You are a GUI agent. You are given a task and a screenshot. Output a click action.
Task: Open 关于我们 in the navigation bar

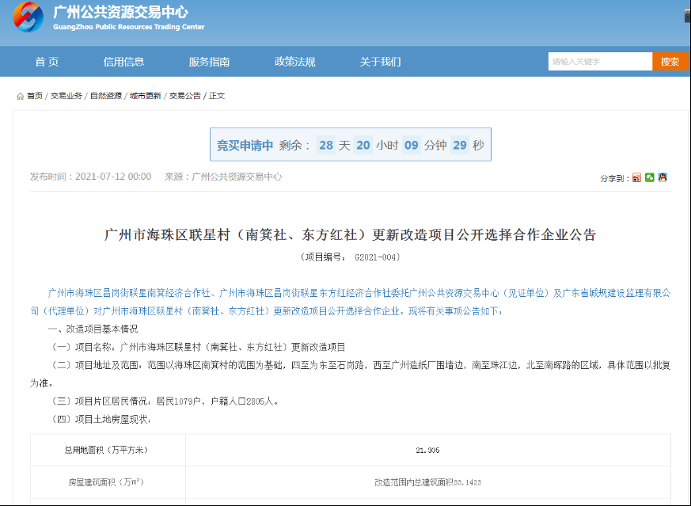click(380, 62)
